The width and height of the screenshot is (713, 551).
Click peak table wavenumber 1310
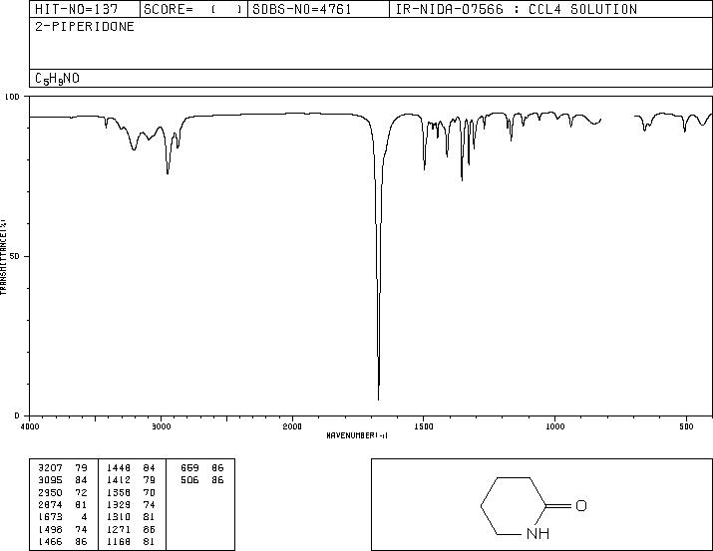[x=119, y=517]
